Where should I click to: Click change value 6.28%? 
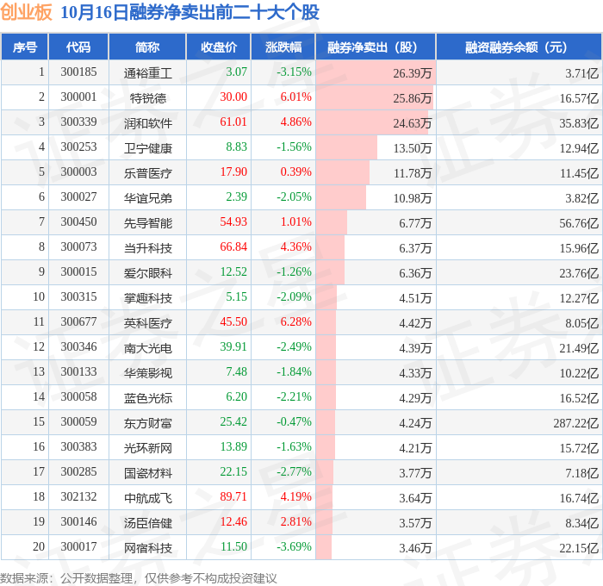295,321
